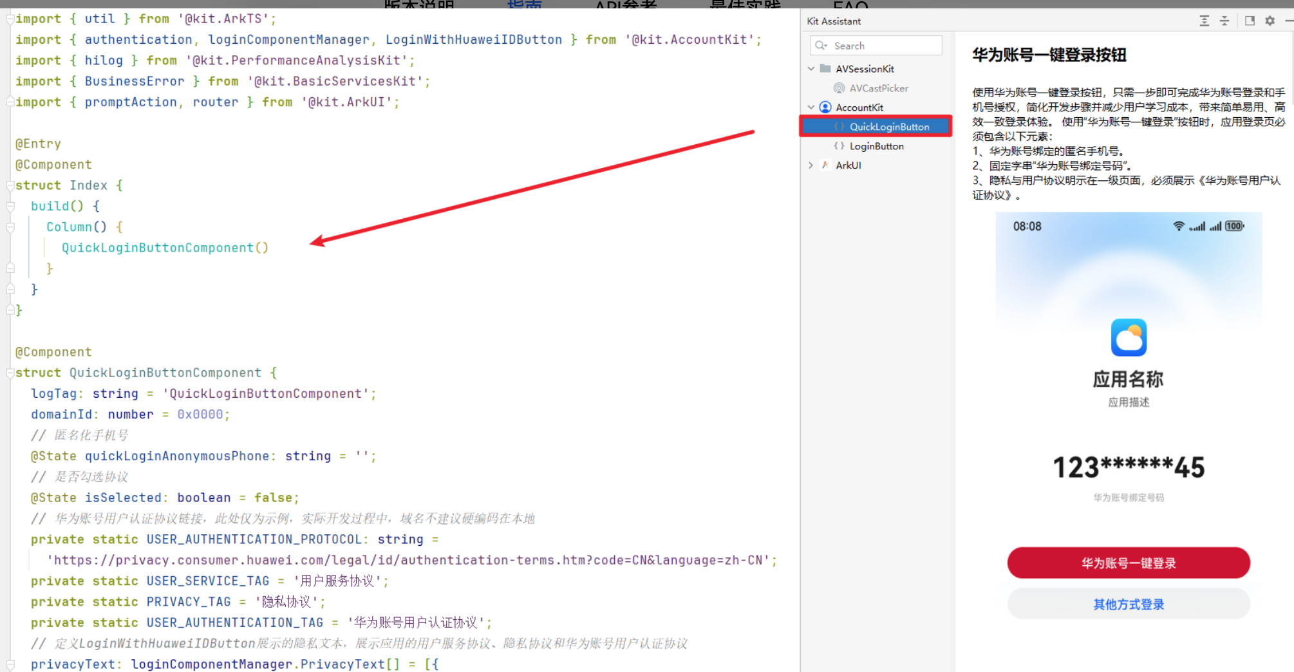Viewport: 1294px width, 672px height.
Task: Click domainId value 0x0000
Action: [200, 415]
